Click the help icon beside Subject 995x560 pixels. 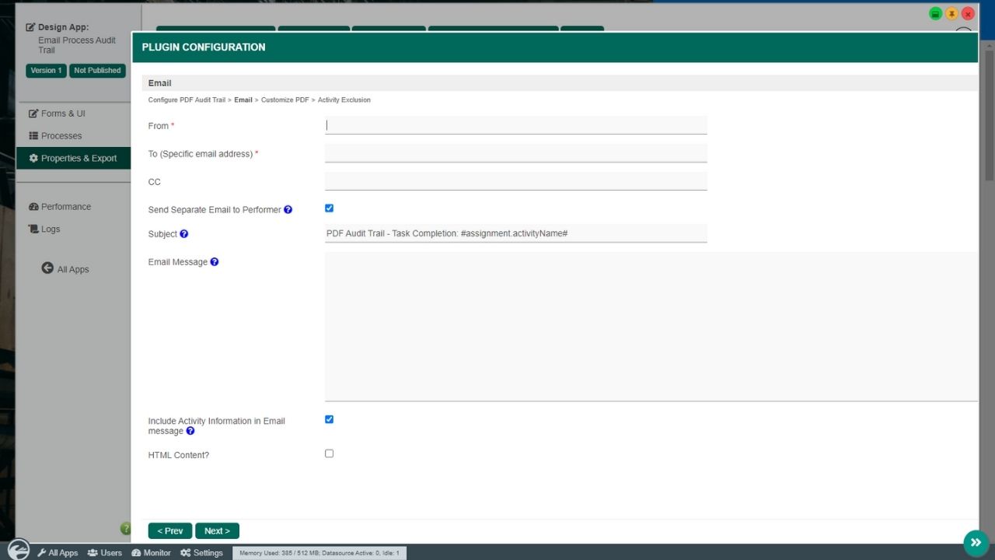[x=184, y=234]
